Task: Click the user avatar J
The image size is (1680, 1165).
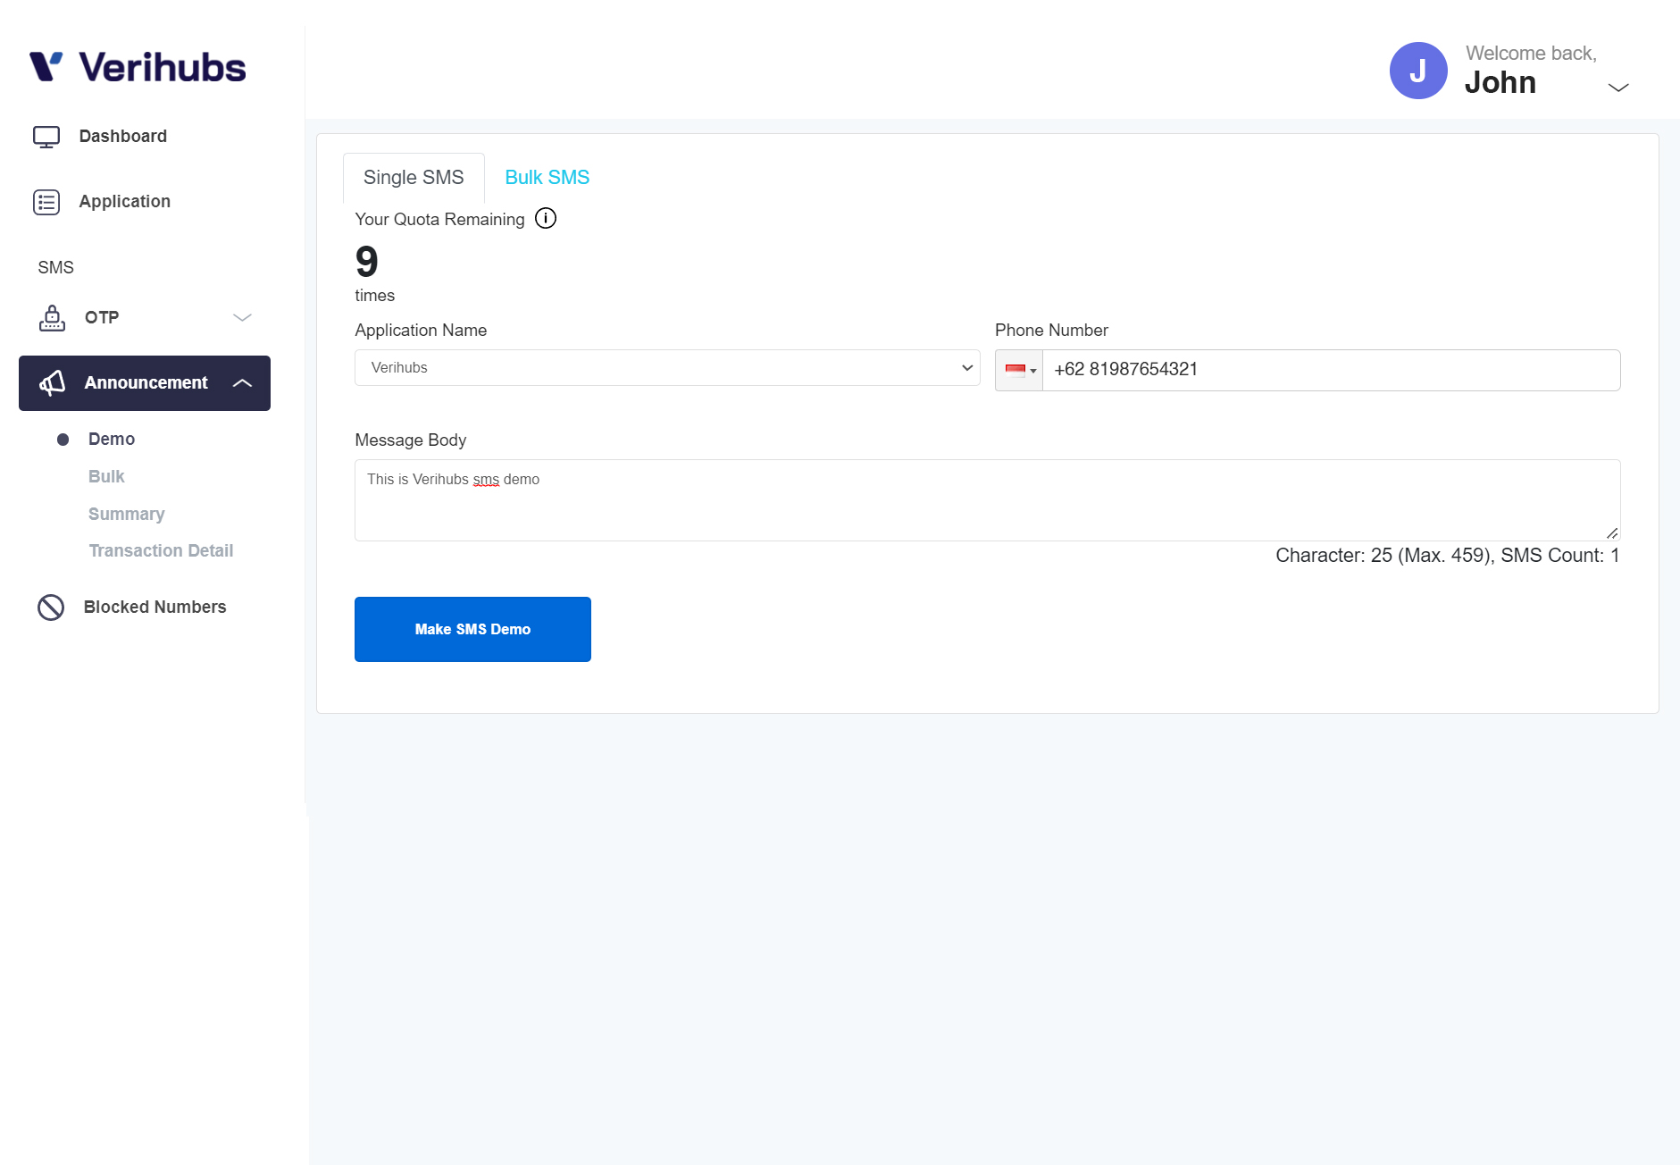Action: click(x=1418, y=71)
